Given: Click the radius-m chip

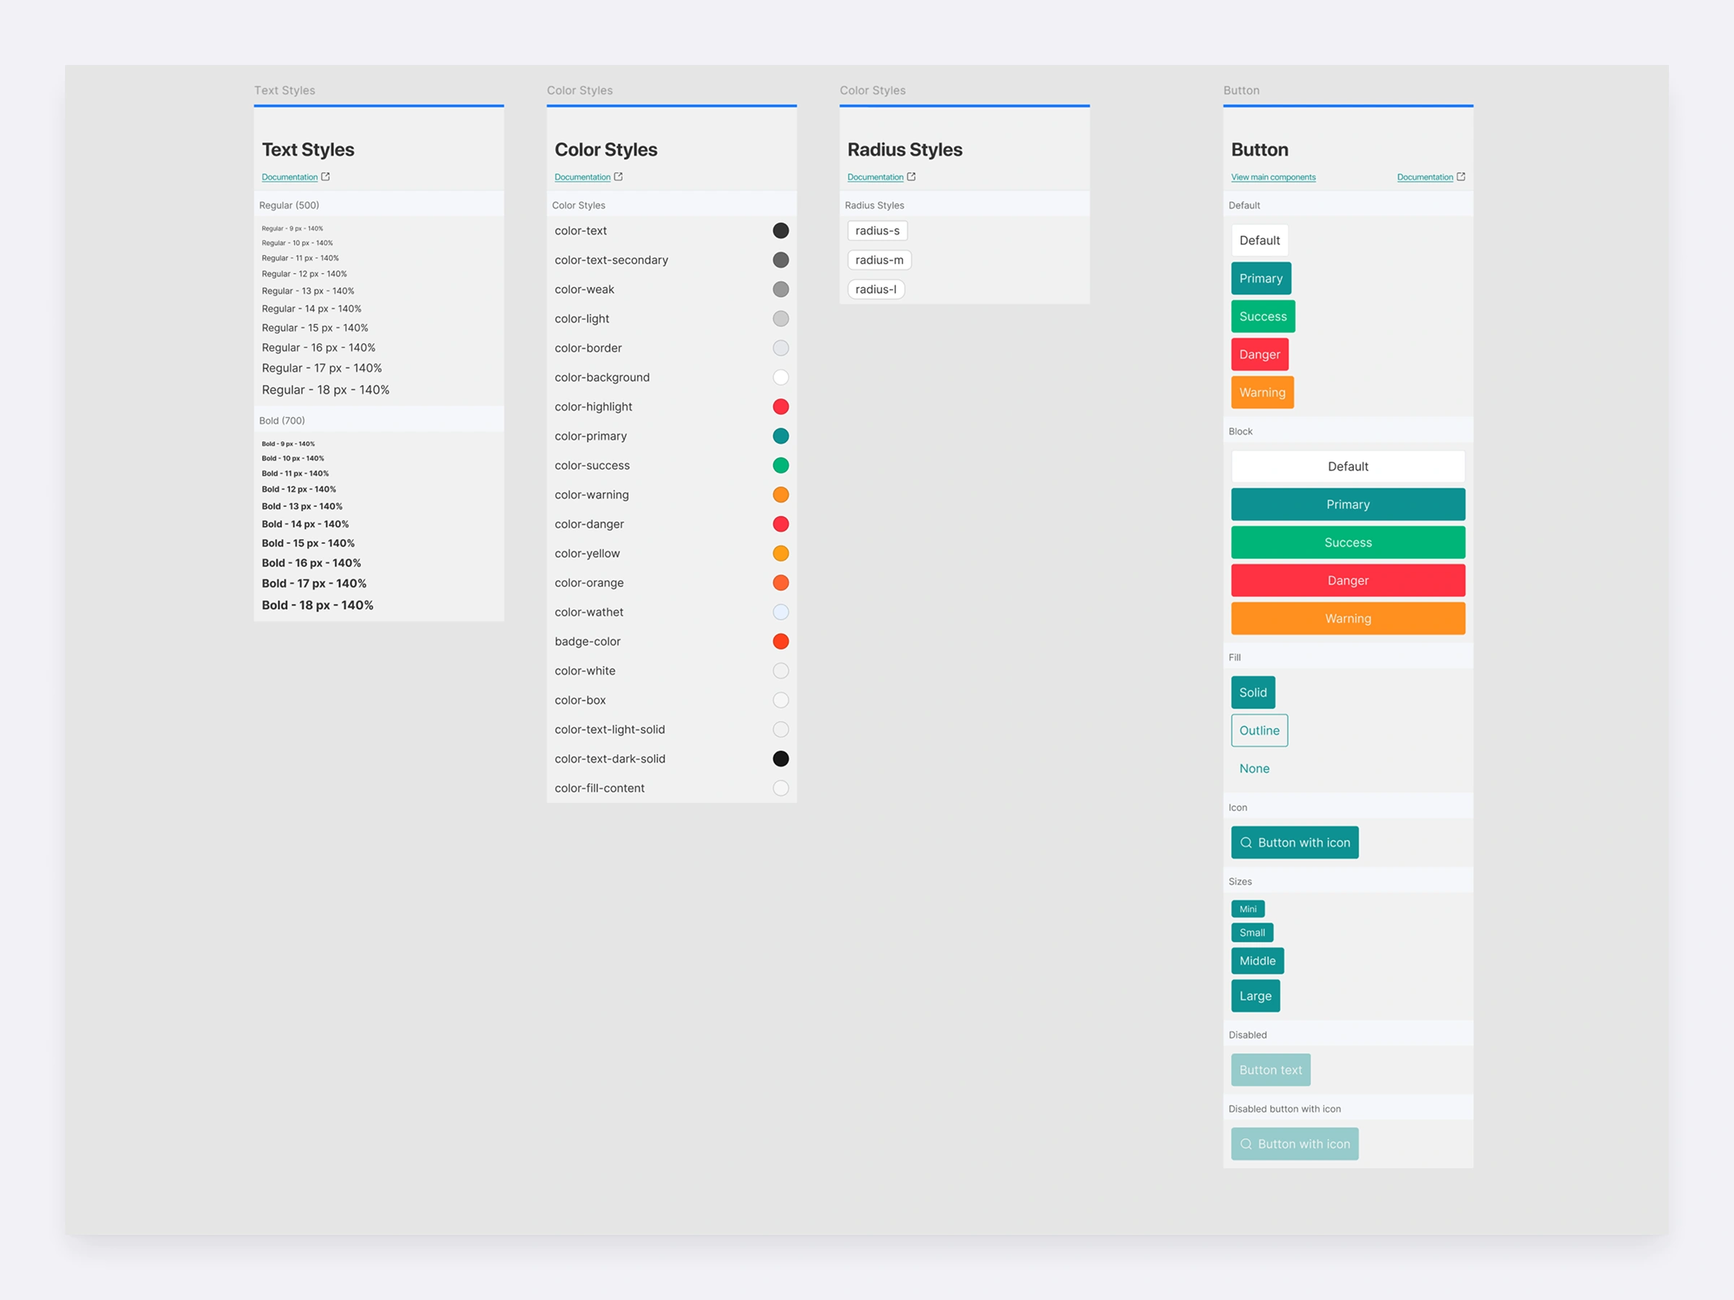Looking at the screenshot, I should coord(879,259).
